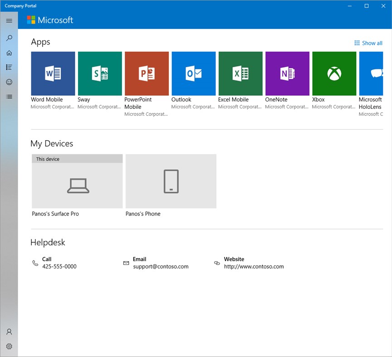Open Settings with the gear icon
The image size is (392, 357).
(x=9, y=346)
